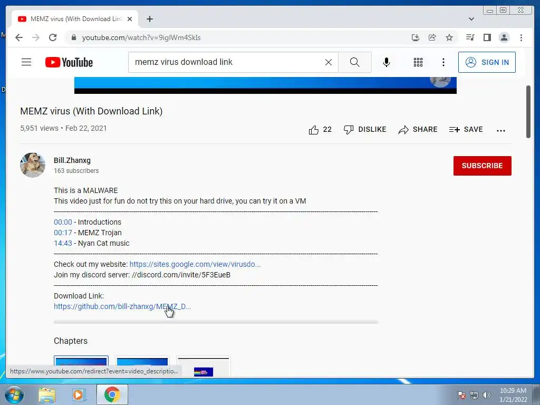Click the SIGN IN button
The image size is (540, 405).
[x=487, y=62]
